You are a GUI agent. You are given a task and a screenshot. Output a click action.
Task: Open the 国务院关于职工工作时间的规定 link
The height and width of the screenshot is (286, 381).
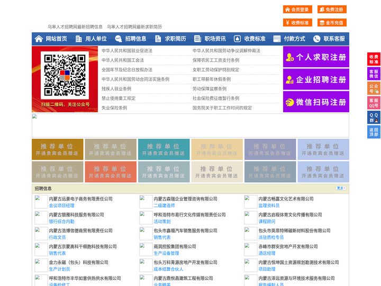[x=222, y=108]
